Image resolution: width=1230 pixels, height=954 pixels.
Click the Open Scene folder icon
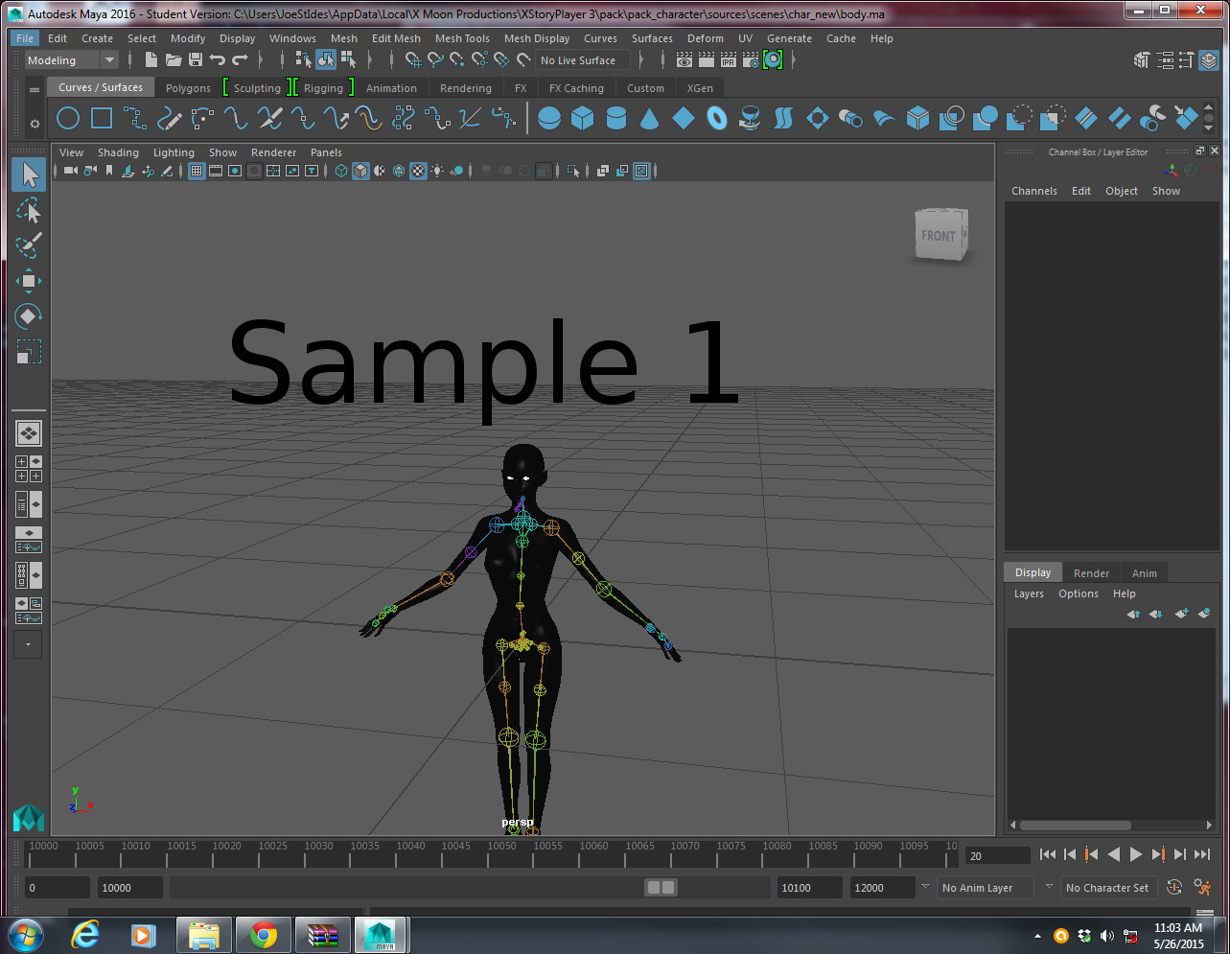tap(174, 59)
